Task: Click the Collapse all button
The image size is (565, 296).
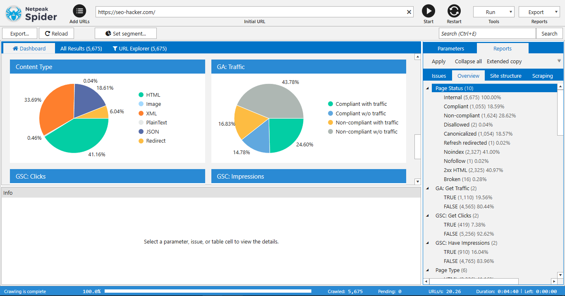Action: [x=468, y=61]
